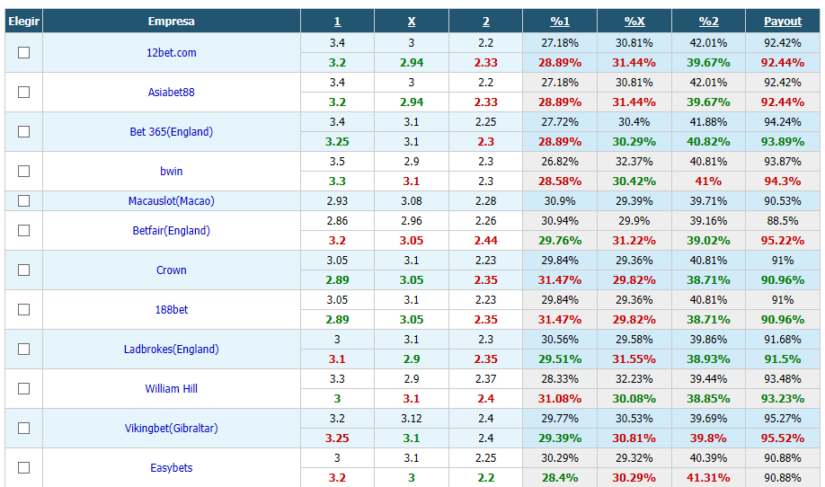Click Easybets %2 value 41.31%
The width and height of the screenshot is (825, 487).
click(709, 477)
